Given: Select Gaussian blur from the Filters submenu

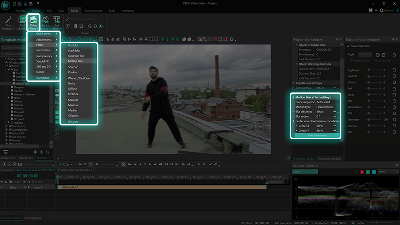Looking at the screenshot, I should pos(76,56).
